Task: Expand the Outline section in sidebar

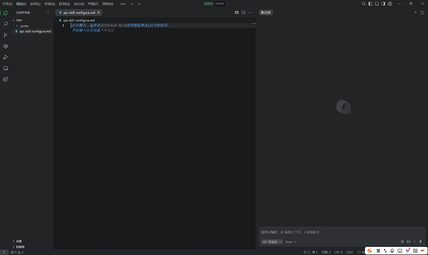Action: [19, 241]
